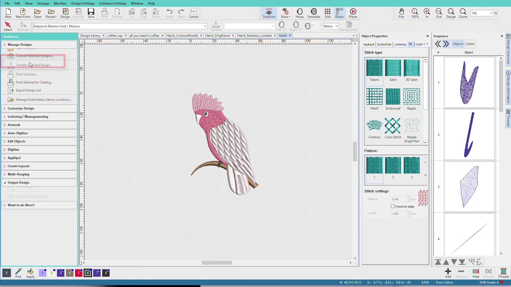This screenshot has width=511, height=287.
Task: Activate the Zoom box tool
Action: (463, 13)
